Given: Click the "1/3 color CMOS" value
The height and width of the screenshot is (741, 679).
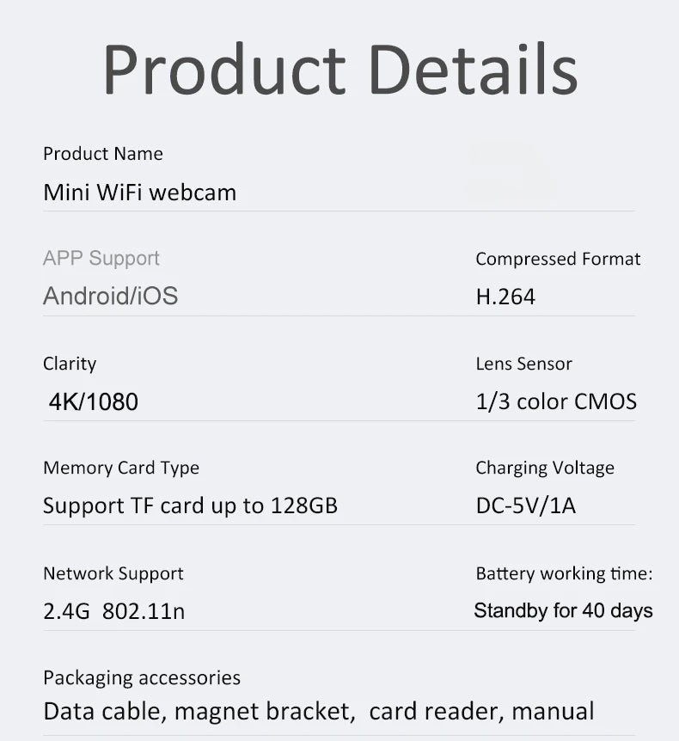Looking at the screenshot, I should click(556, 401).
